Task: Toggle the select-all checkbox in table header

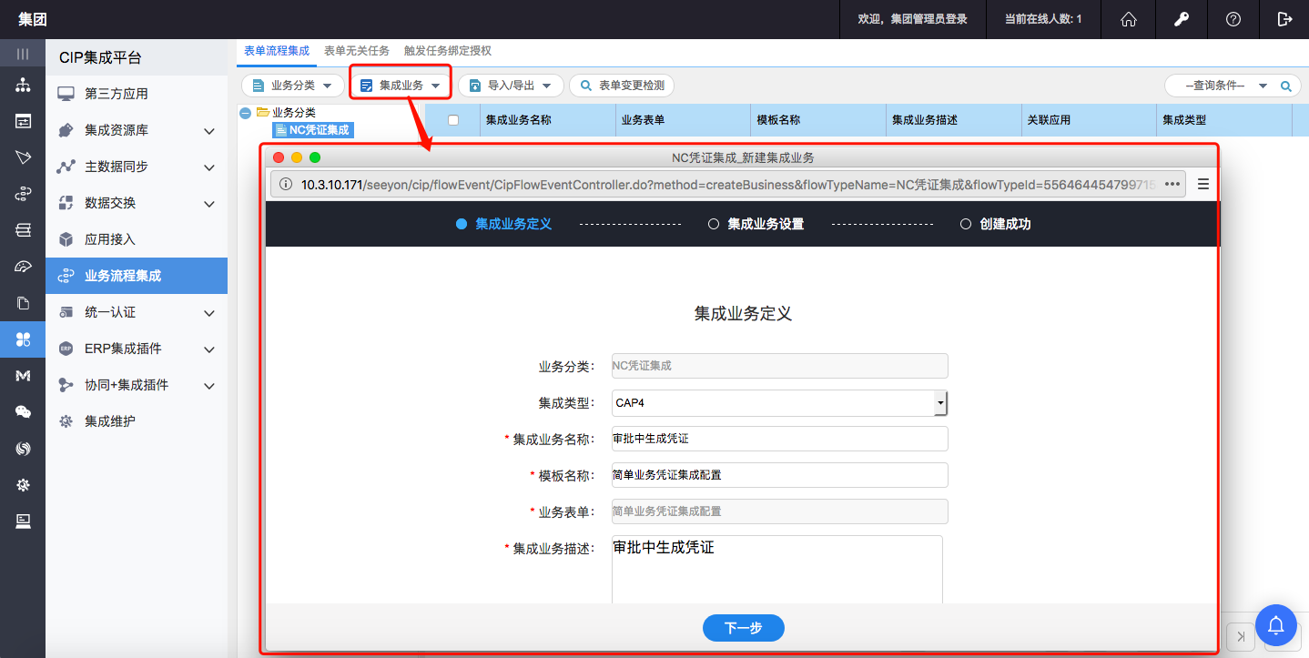Action: [453, 120]
